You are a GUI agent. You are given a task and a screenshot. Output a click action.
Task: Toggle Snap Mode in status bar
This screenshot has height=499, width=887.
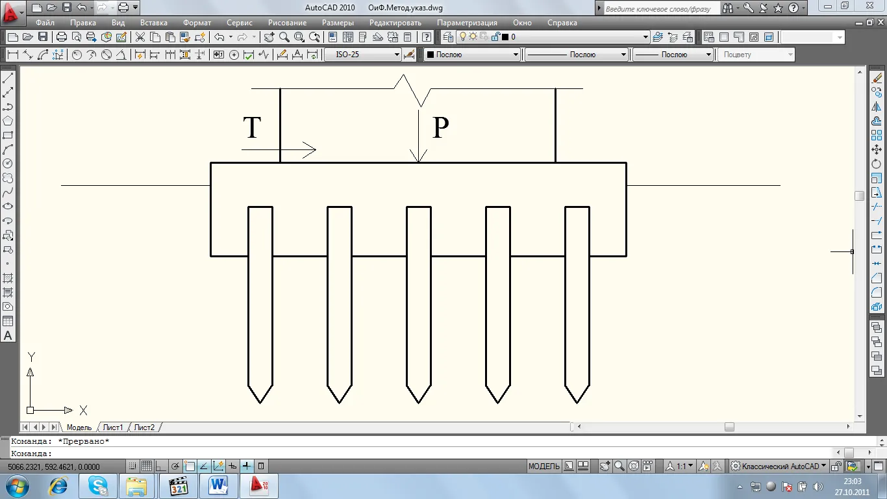(132, 466)
